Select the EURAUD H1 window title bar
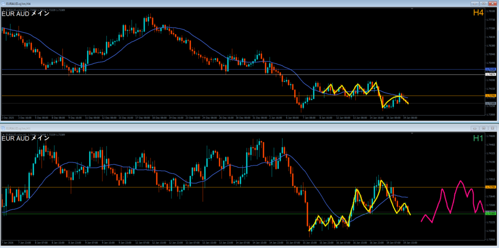The height and width of the screenshot is (248, 499). coord(195,128)
